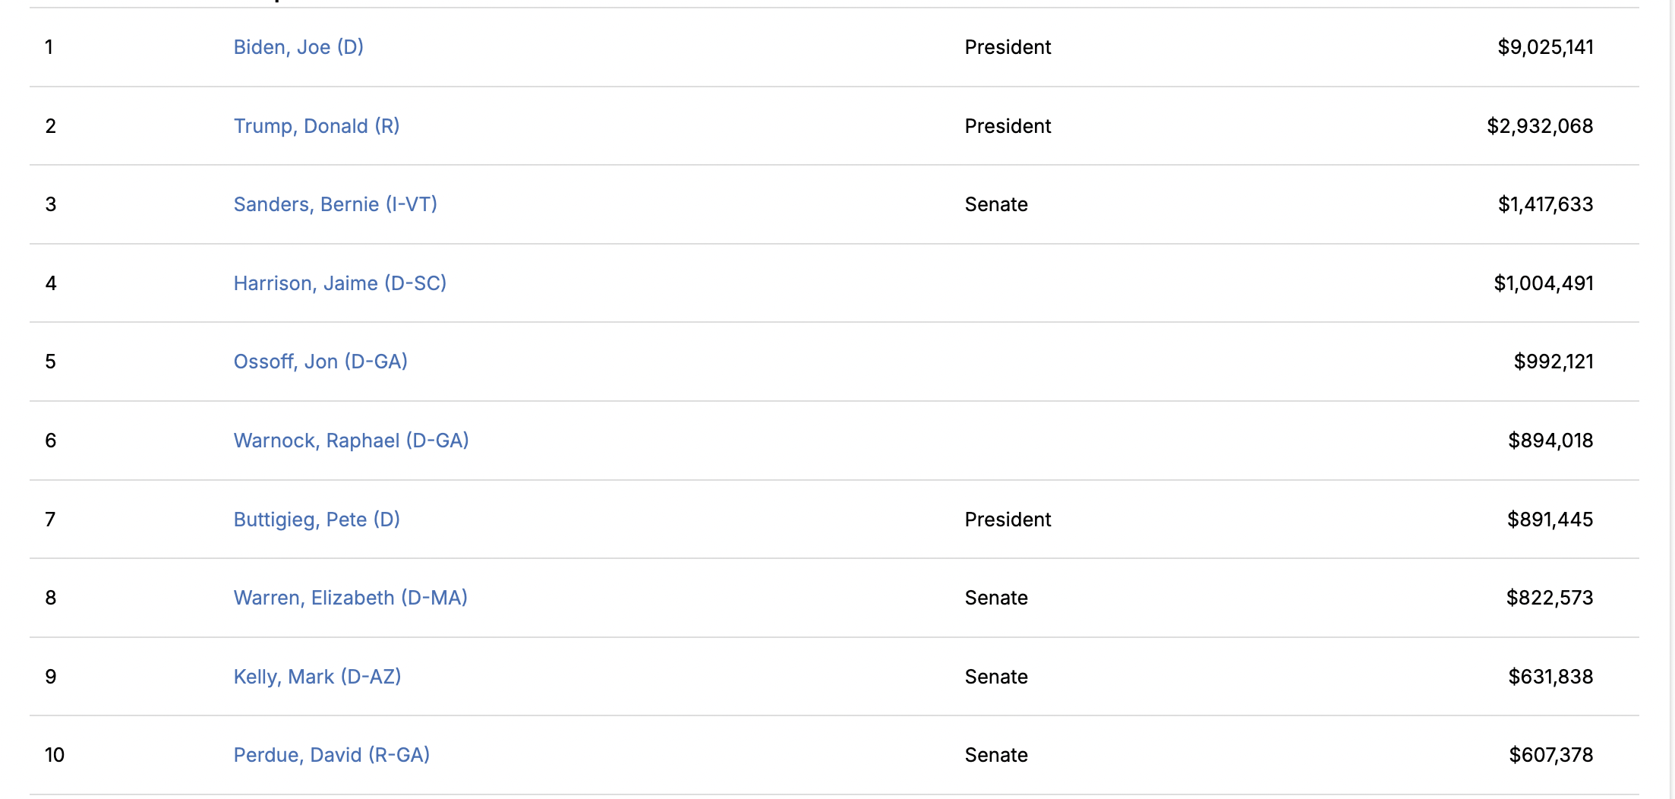Open Harrison, Jaime (D-SC) profile link
This screenshot has width=1675, height=799.
coord(339,283)
